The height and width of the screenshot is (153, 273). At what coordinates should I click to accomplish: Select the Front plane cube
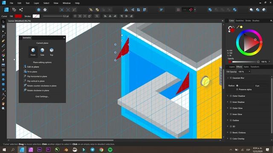33,52
